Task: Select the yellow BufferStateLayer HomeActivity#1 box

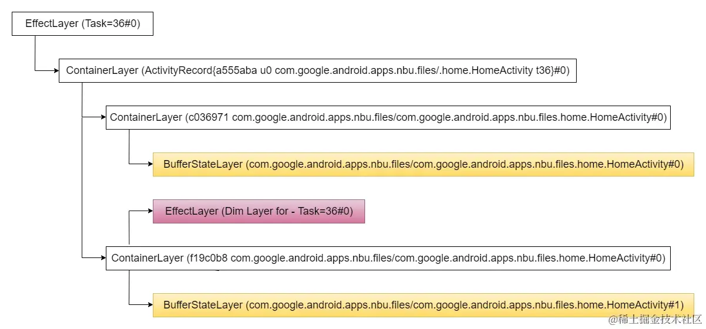Action: pyautogui.click(x=423, y=305)
